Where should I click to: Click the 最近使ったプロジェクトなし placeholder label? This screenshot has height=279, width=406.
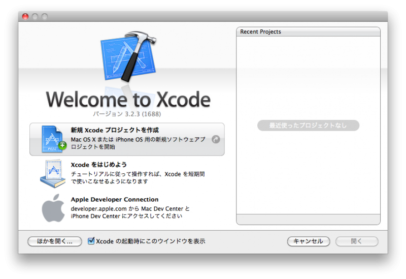(x=308, y=126)
